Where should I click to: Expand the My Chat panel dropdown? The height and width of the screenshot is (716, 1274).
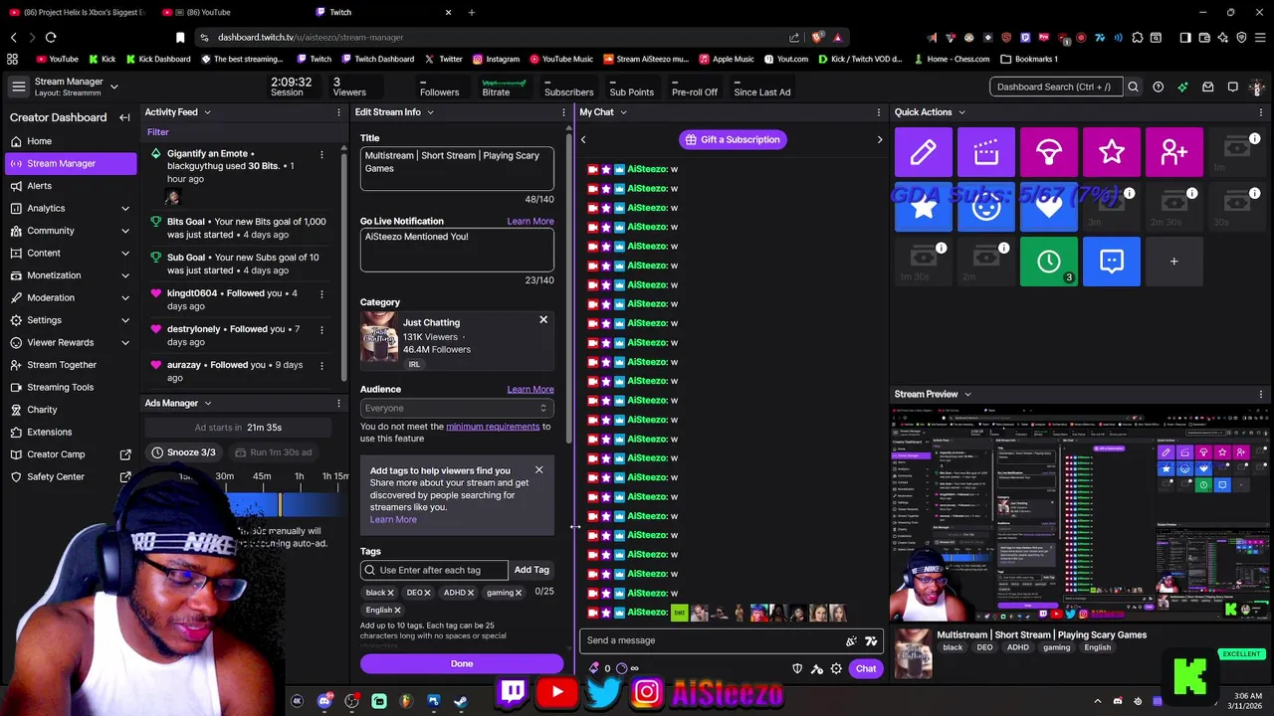point(623,112)
